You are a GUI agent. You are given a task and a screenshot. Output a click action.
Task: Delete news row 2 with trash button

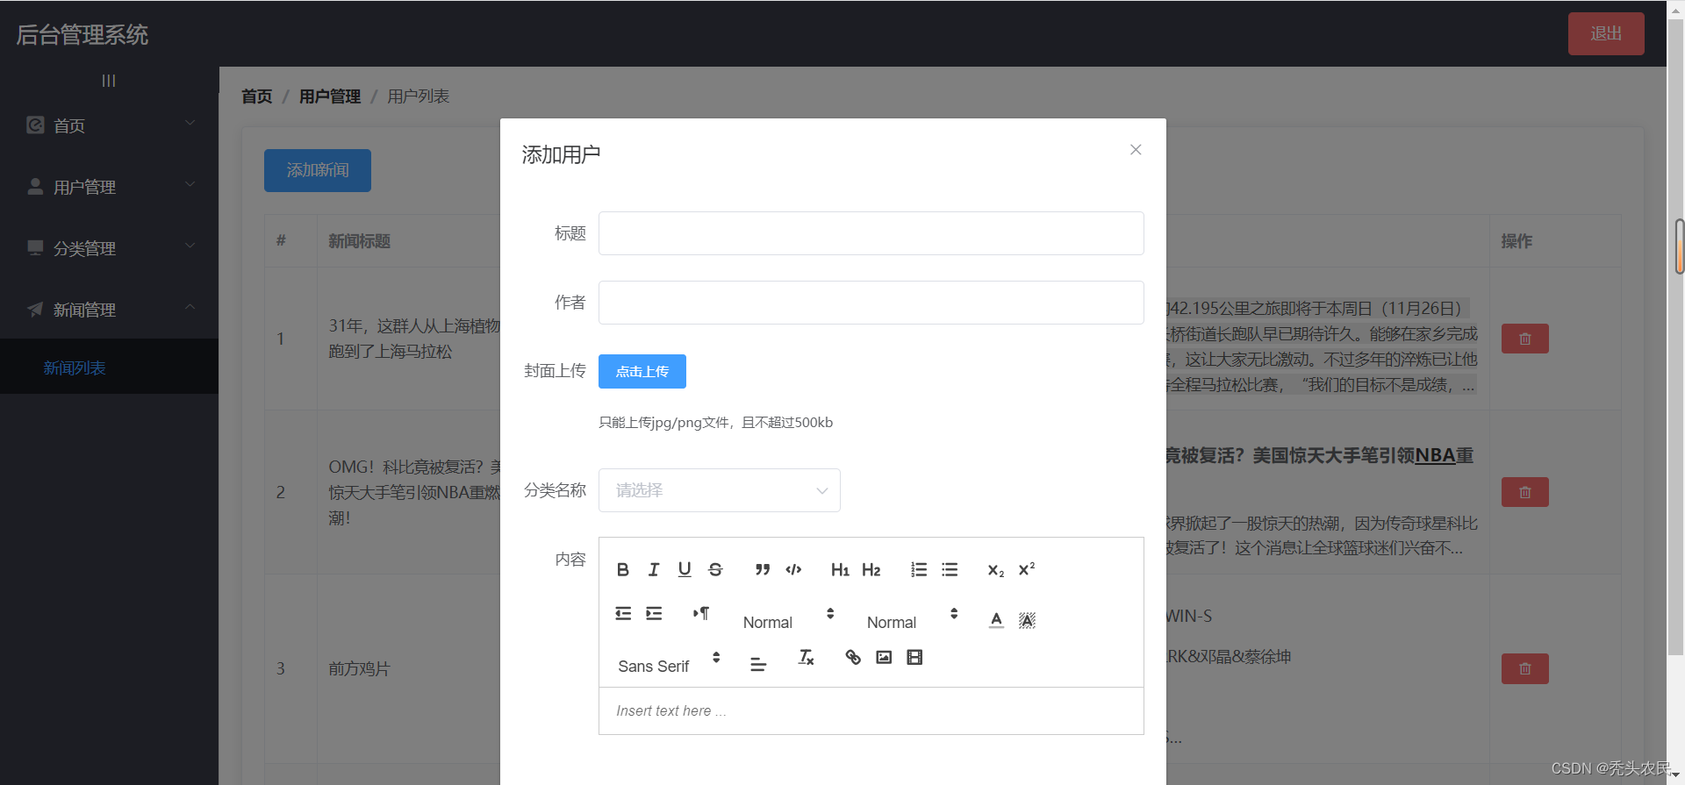(1524, 492)
